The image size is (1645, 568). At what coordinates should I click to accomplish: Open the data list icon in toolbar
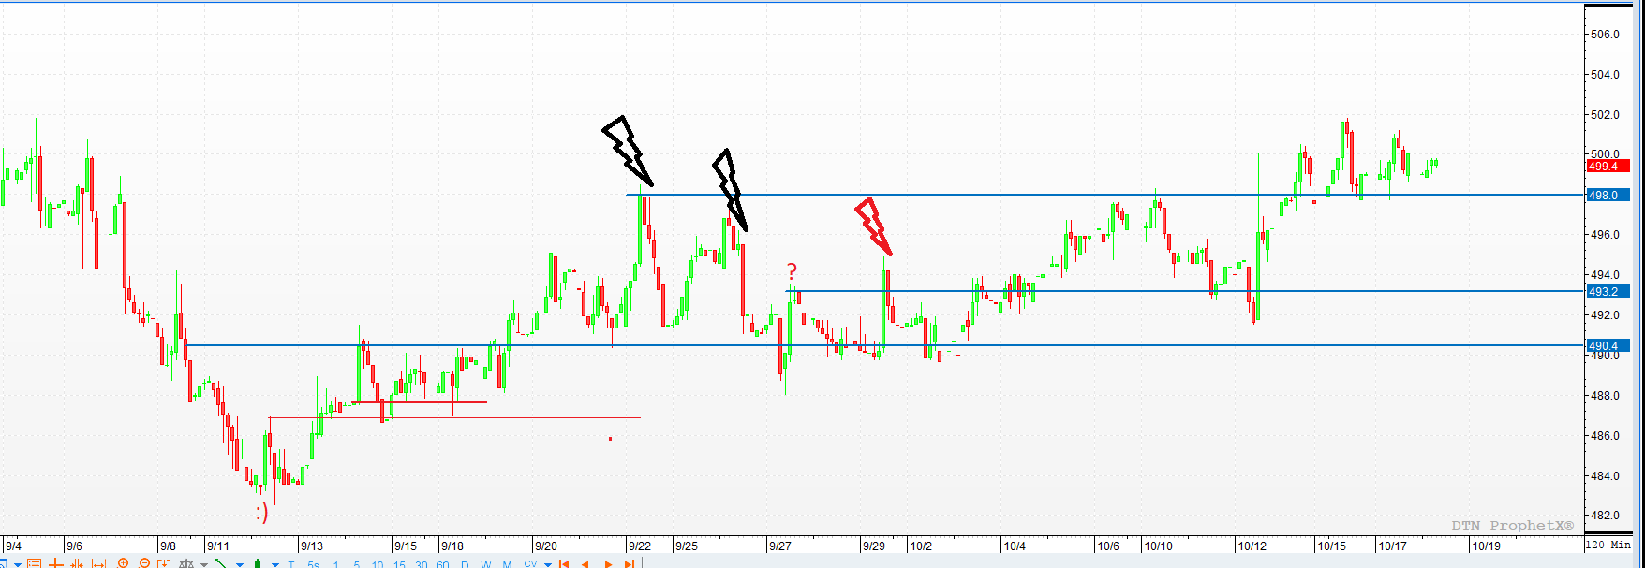coord(34,563)
